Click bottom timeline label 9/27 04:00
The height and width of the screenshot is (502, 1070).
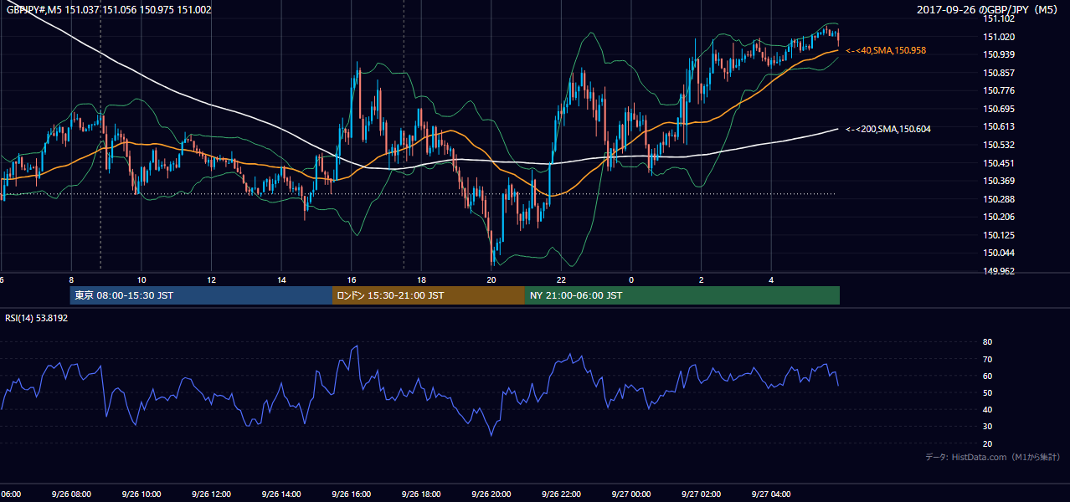click(x=769, y=494)
